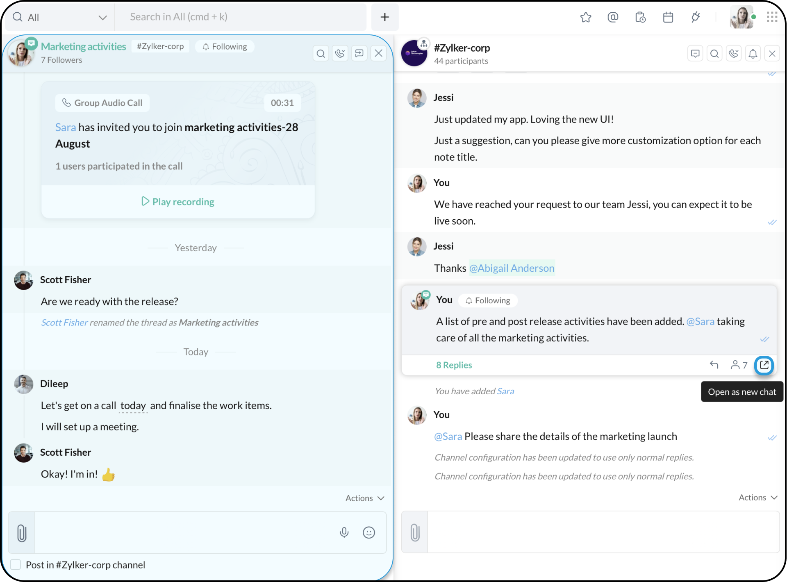This screenshot has height=582, width=787.
Task: Click the Search in All field
Action: click(242, 17)
